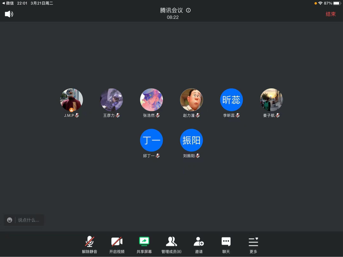Start screen sharing with 共享屏幕

point(144,245)
